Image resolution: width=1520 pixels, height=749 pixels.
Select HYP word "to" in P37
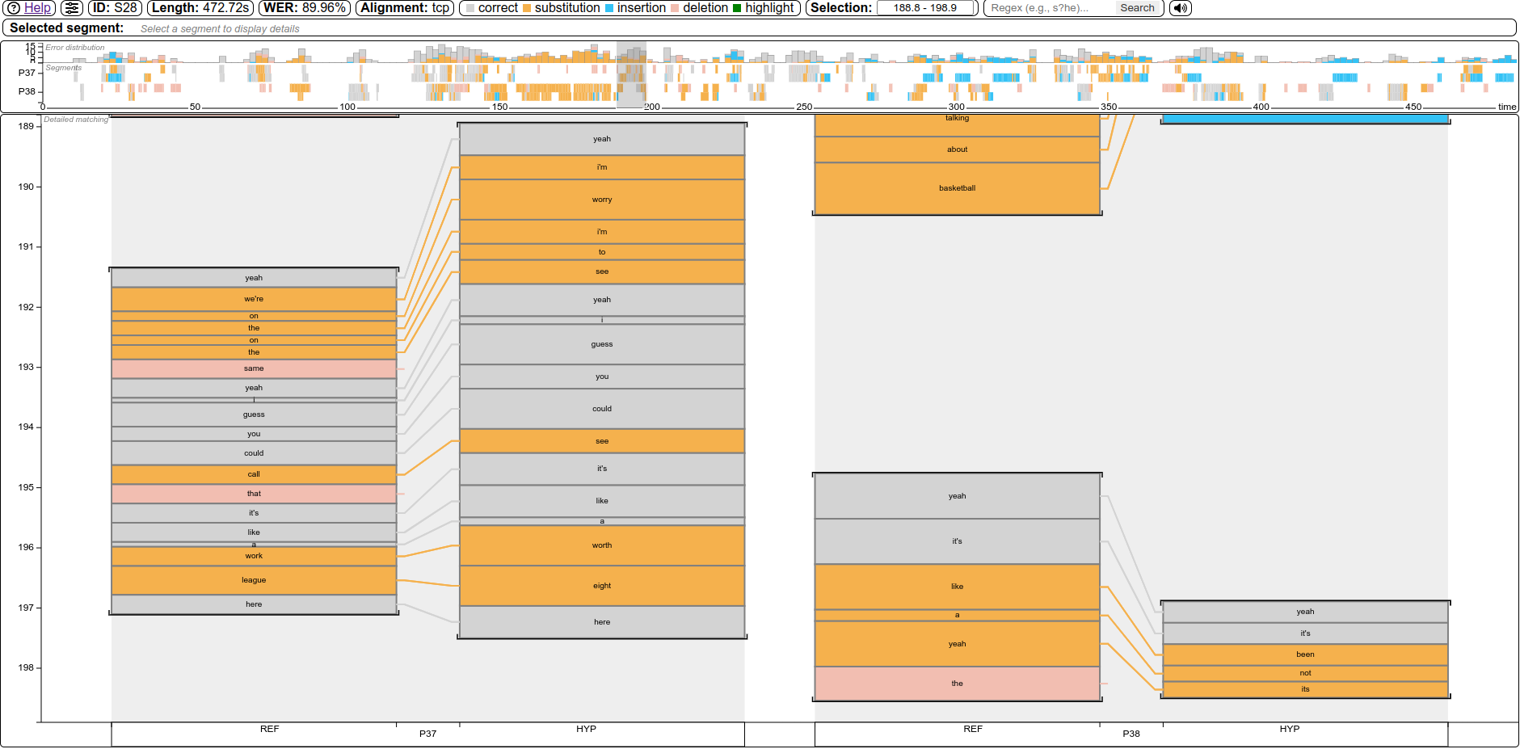[x=602, y=252]
